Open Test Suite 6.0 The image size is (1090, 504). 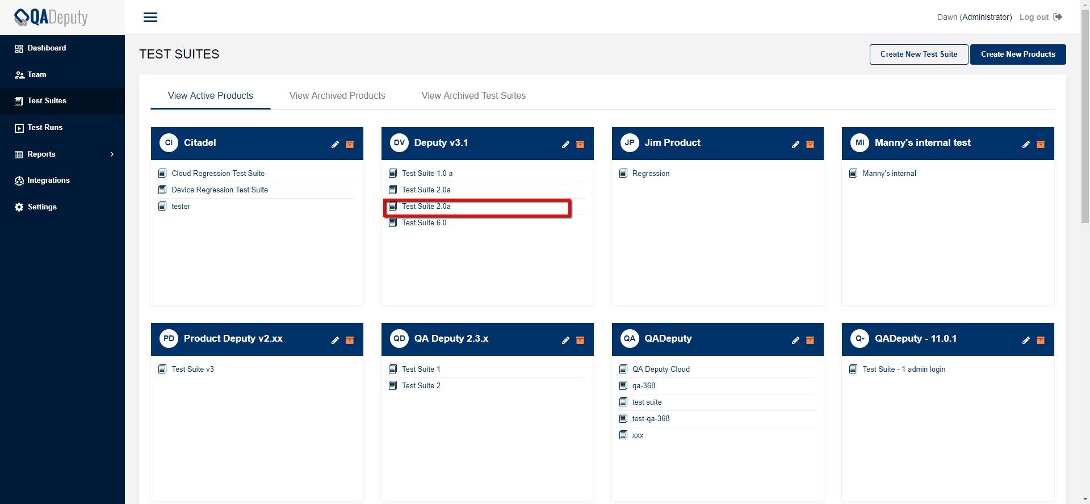424,222
